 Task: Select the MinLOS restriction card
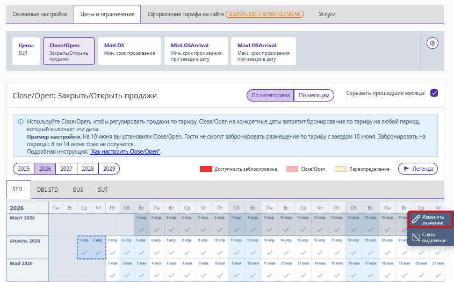129,50
